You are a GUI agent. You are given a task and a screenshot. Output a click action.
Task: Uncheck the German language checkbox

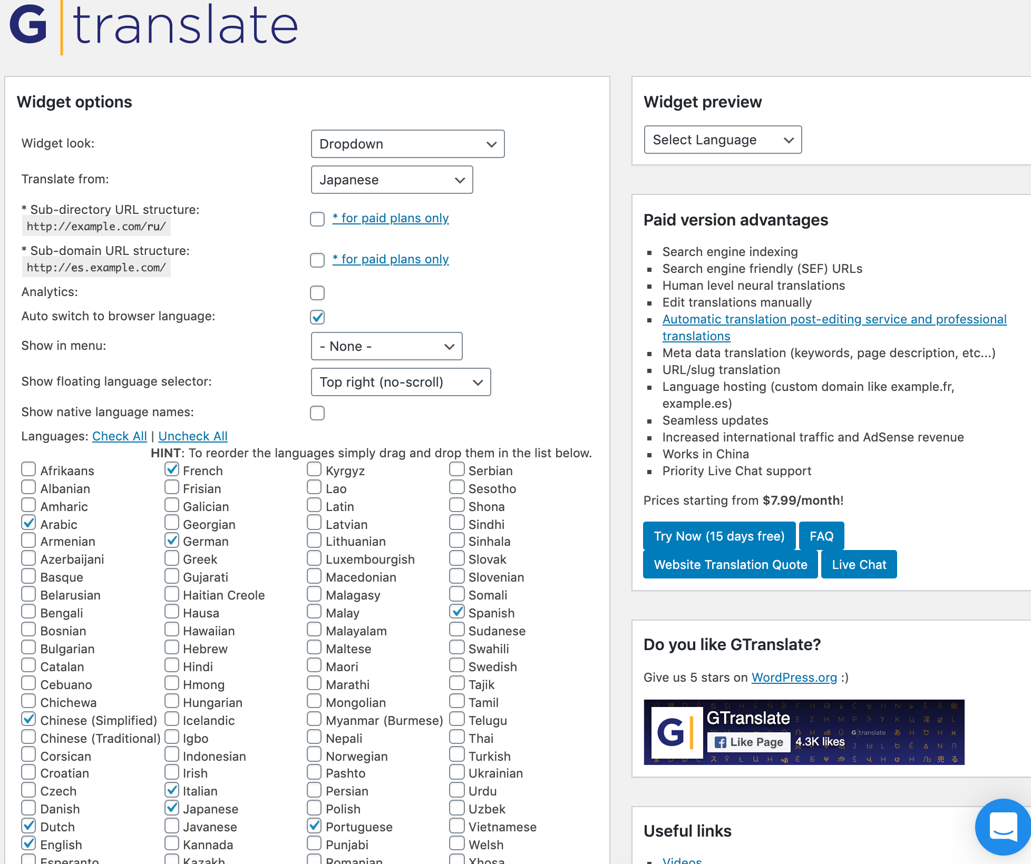[x=172, y=539]
